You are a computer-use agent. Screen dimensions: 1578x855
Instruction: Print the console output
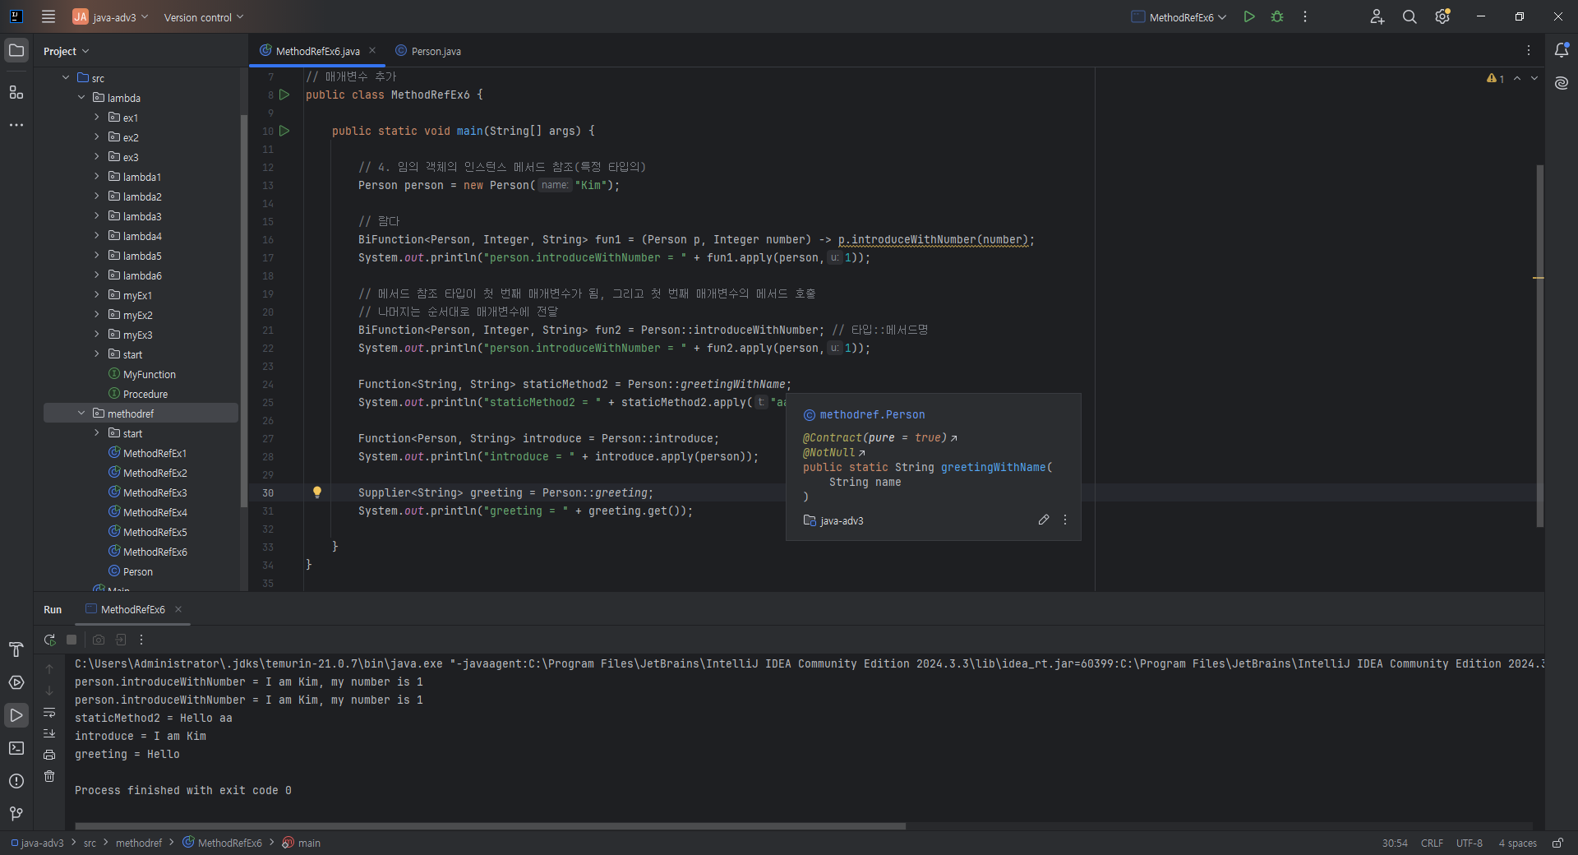pyautogui.click(x=49, y=755)
